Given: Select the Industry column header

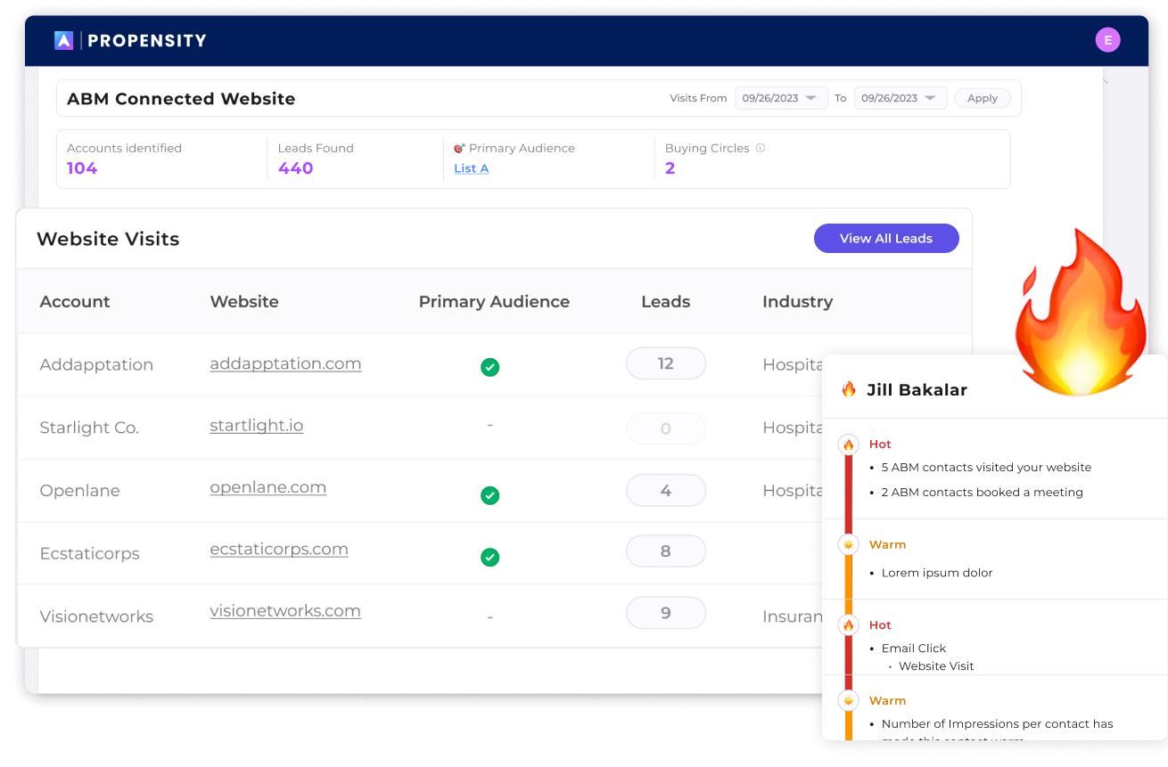Looking at the screenshot, I should point(797,301).
